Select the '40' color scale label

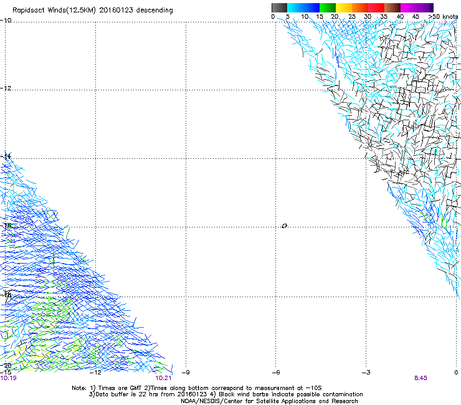pos(400,17)
